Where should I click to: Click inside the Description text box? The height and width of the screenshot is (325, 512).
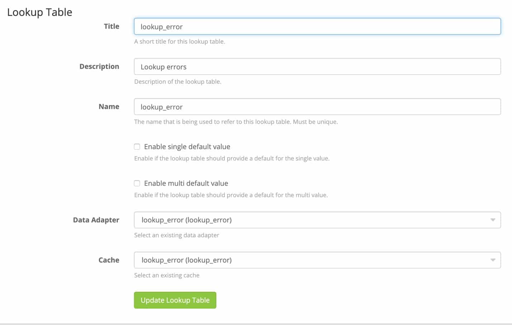(x=317, y=67)
